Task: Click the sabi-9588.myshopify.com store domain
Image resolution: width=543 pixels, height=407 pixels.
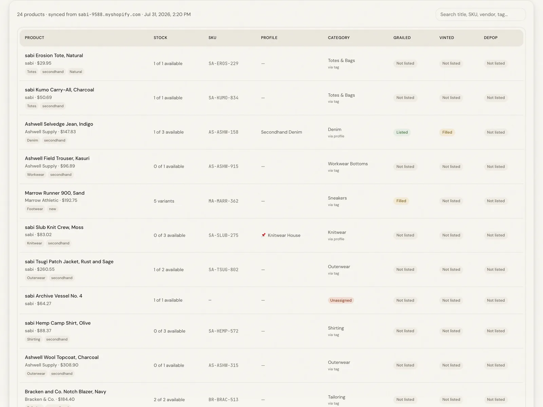Action: coord(109,14)
